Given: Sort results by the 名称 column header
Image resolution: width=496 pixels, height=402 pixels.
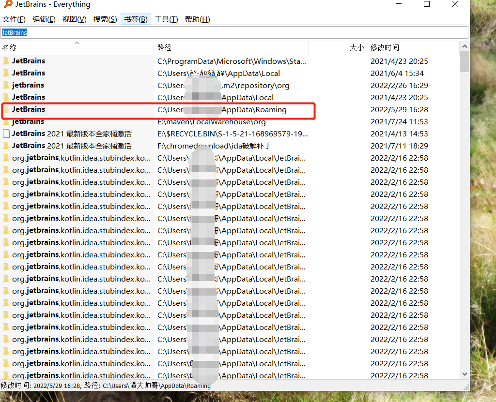Looking at the screenshot, I should pyautogui.click(x=77, y=48).
